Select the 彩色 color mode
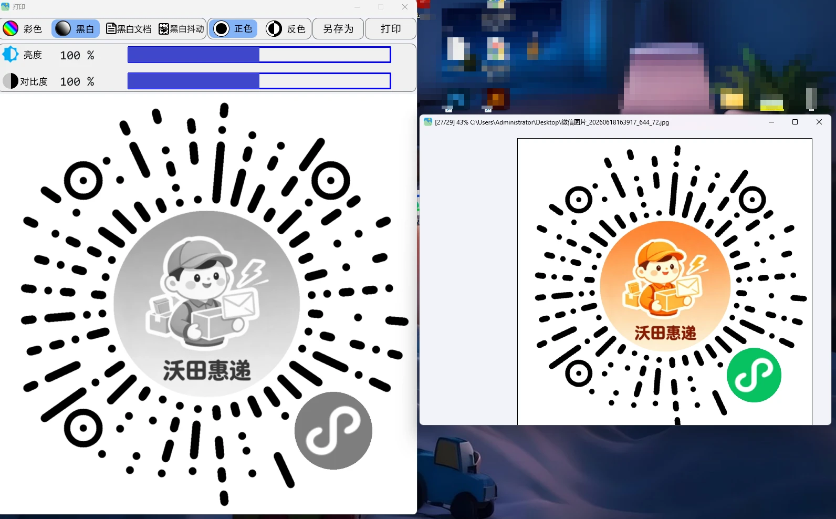 (23, 28)
